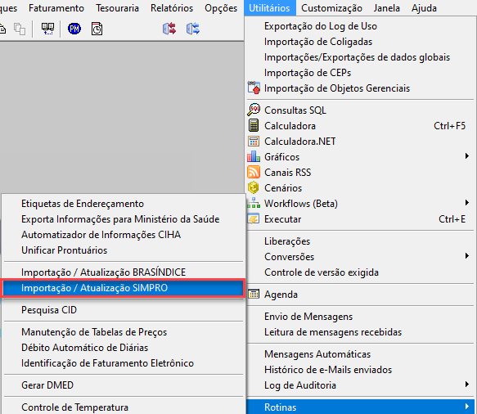Select Débito Automático de Diárias
Screen dimensions: 477x414
124,348
